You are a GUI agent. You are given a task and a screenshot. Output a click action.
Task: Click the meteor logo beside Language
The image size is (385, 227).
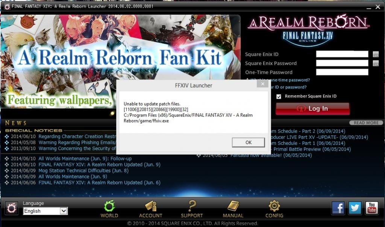tap(12, 208)
